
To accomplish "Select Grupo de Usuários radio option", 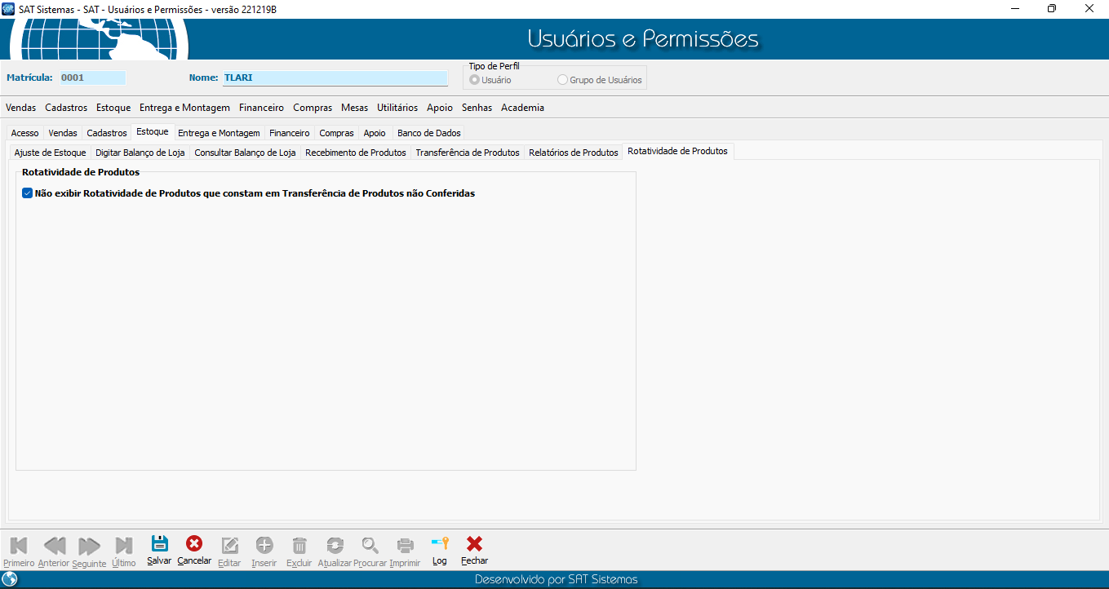I will [x=562, y=80].
